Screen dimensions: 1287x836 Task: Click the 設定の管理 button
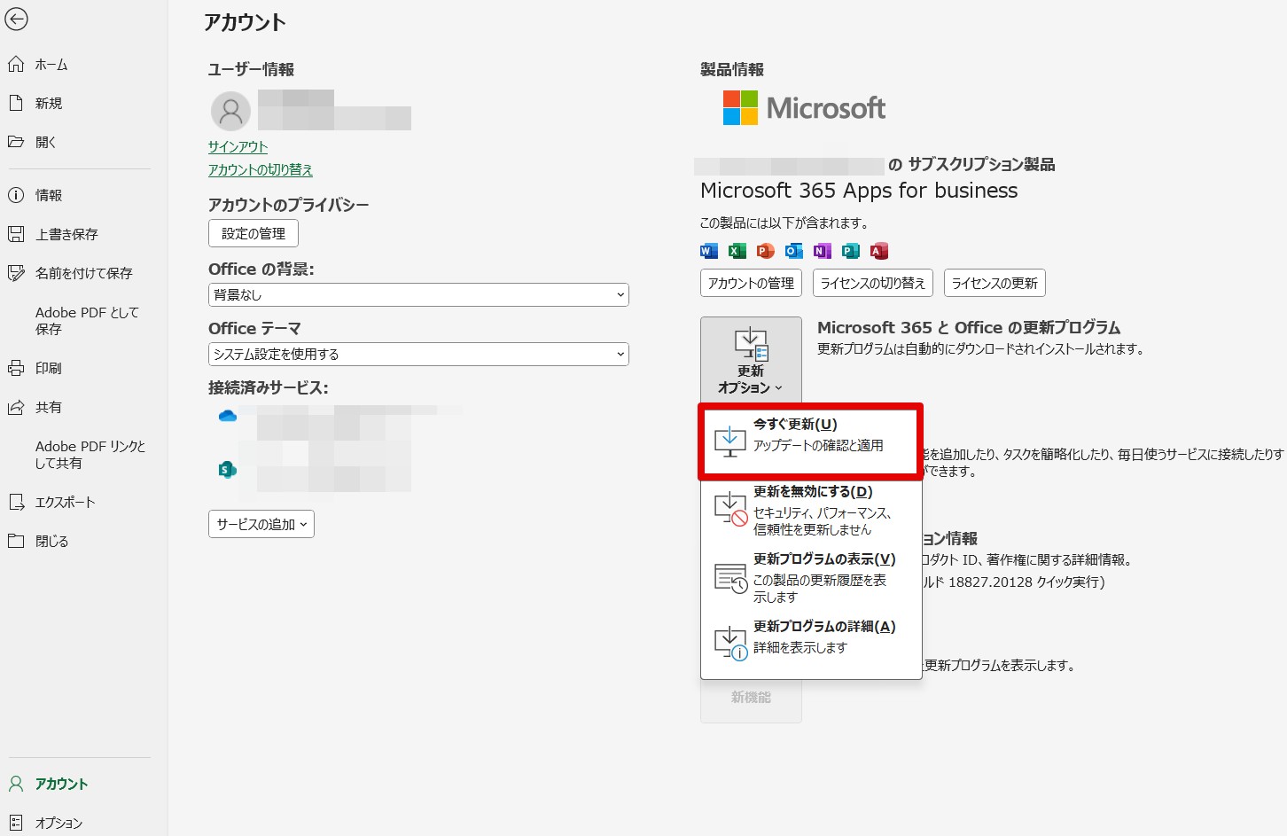click(253, 233)
